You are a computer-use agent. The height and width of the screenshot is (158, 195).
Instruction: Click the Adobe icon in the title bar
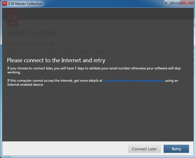click(x=5, y=3)
